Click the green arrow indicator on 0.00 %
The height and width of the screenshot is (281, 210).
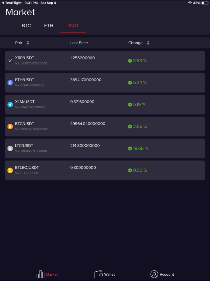130,170
